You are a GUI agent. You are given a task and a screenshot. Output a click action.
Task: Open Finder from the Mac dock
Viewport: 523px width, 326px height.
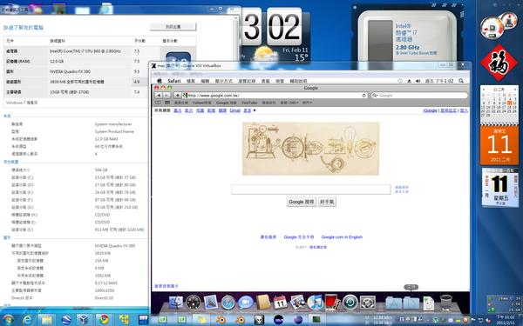[175, 303]
